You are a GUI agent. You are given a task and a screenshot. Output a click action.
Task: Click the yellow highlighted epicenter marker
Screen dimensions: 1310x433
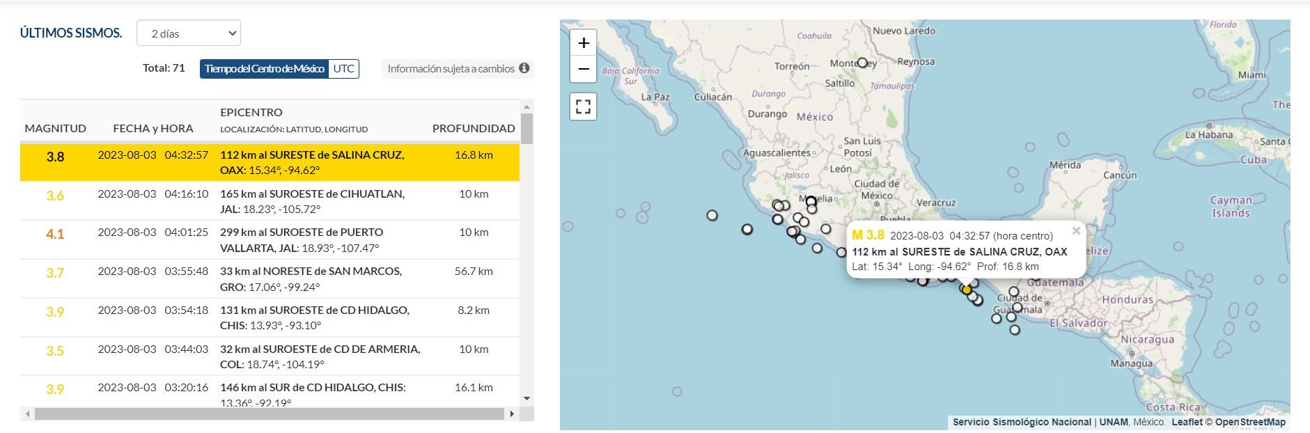click(x=967, y=290)
